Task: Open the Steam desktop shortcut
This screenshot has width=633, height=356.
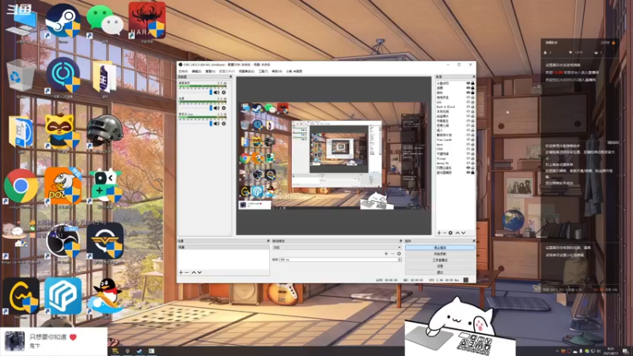Action: tap(63, 21)
